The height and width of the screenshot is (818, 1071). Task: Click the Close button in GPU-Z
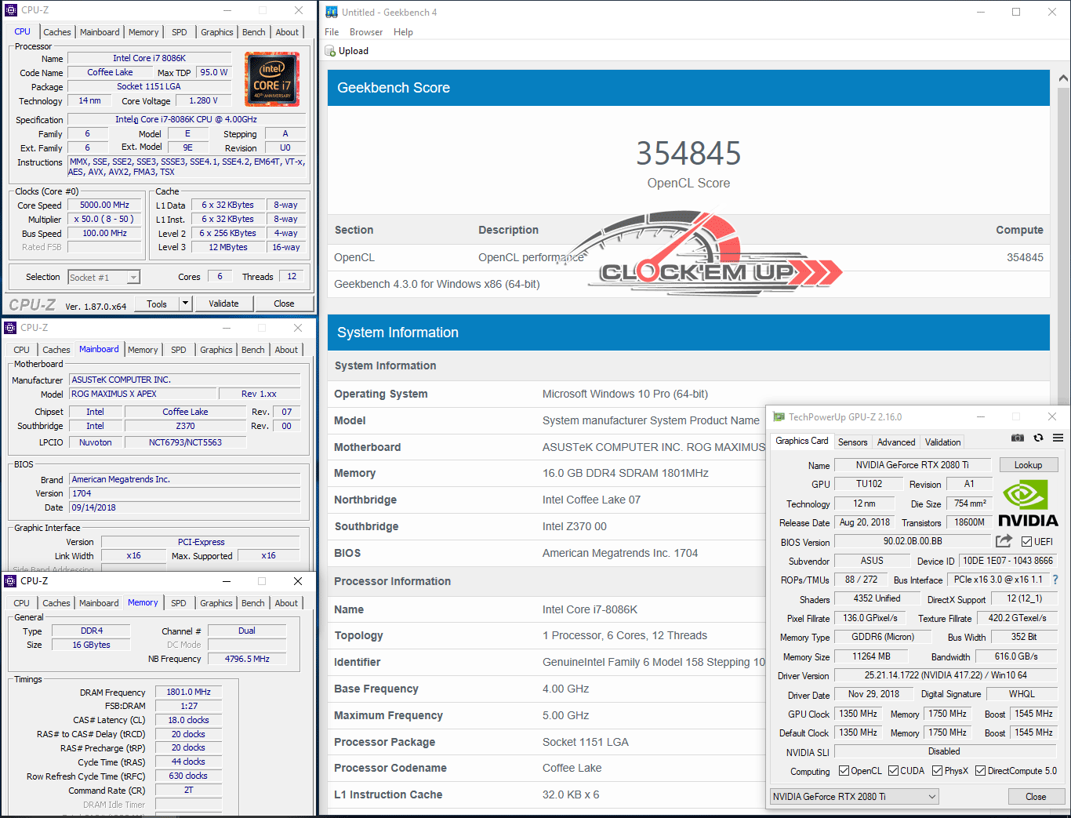click(x=1036, y=797)
